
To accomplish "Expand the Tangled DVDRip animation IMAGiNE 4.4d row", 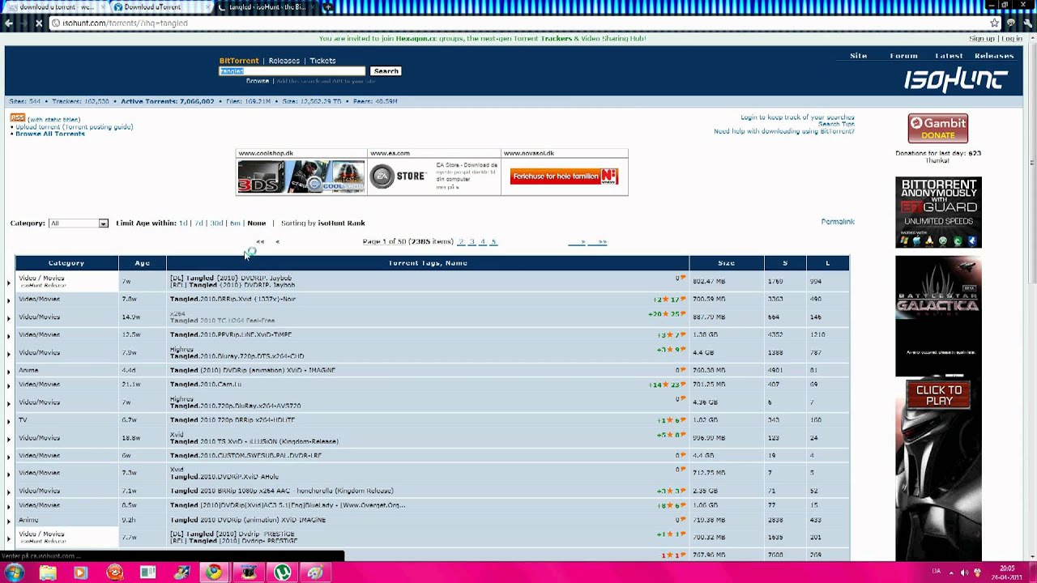I will tap(9, 371).
